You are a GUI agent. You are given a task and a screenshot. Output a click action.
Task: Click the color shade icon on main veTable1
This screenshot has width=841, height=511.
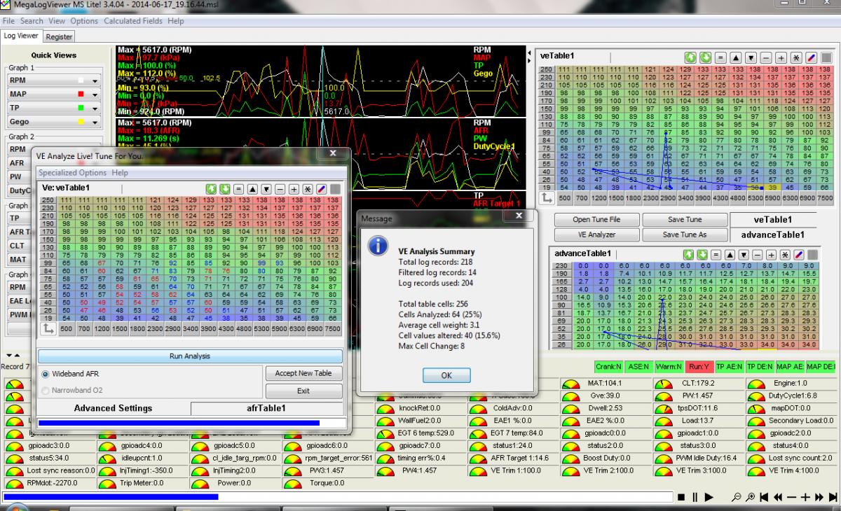click(813, 56)
